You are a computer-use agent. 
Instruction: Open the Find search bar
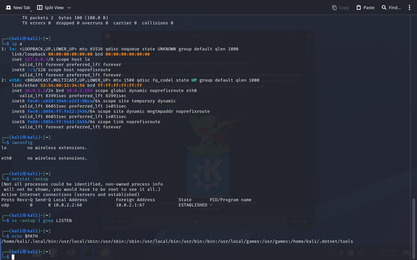point(391,7)
